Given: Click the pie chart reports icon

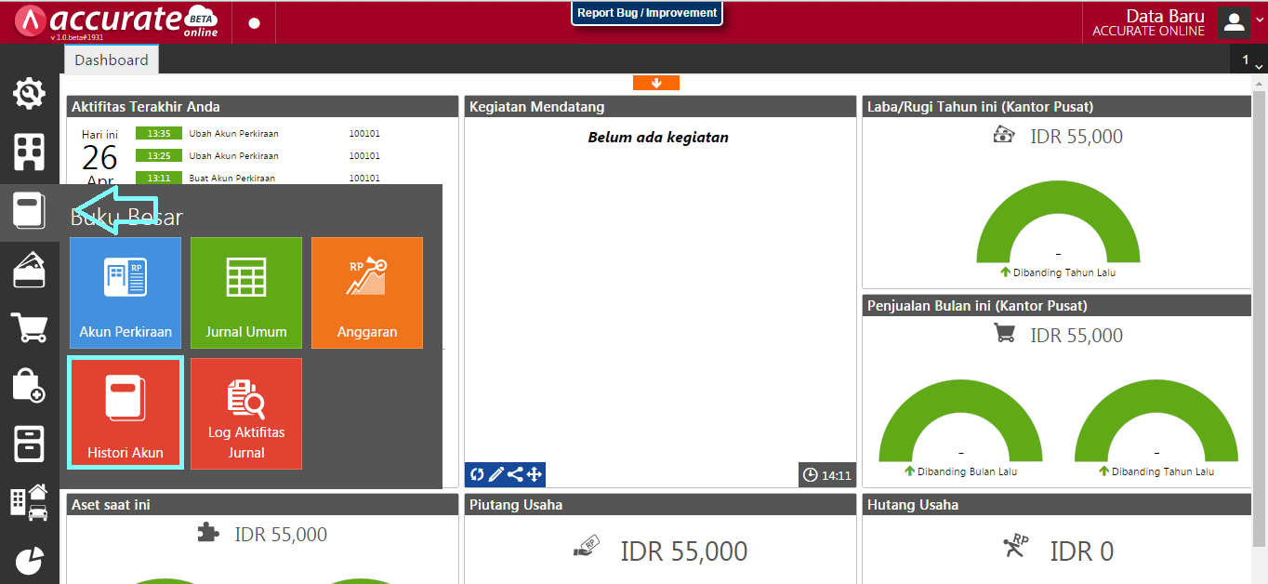Looking at the screenshot, I should click(29, 560).
